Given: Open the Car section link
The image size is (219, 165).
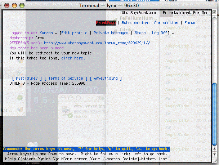Looking at the screenshot, I should (x=166, y=23).
